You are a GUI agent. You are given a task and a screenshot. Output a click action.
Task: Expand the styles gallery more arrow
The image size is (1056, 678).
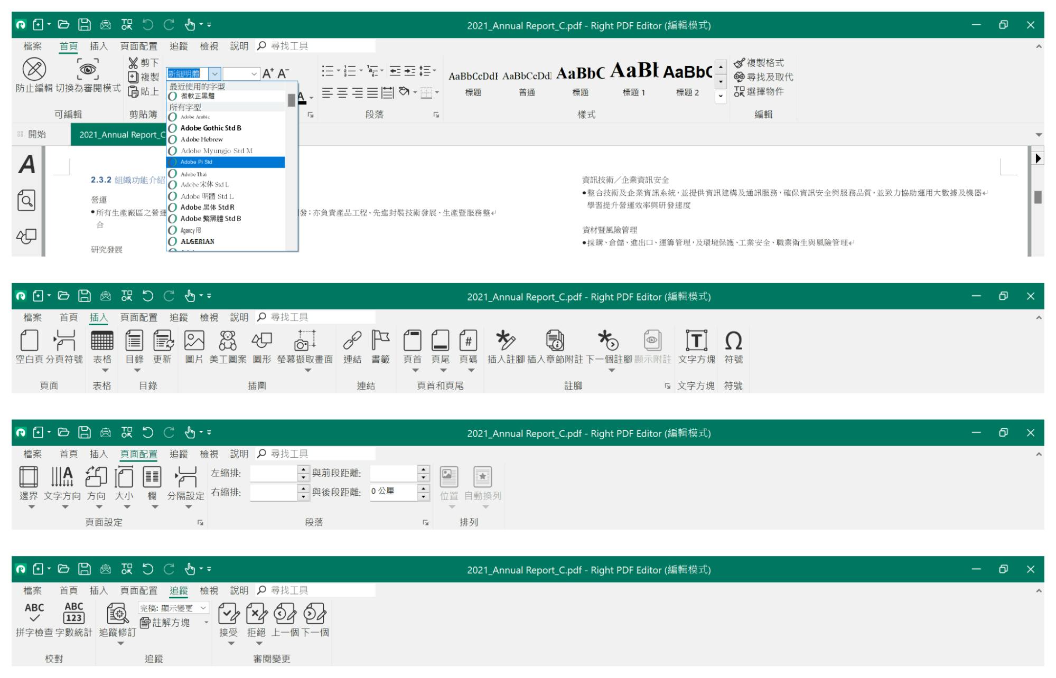click(721, 97)
